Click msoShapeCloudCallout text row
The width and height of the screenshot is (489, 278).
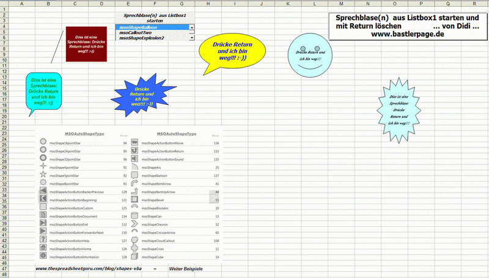[x=158, y=241]
